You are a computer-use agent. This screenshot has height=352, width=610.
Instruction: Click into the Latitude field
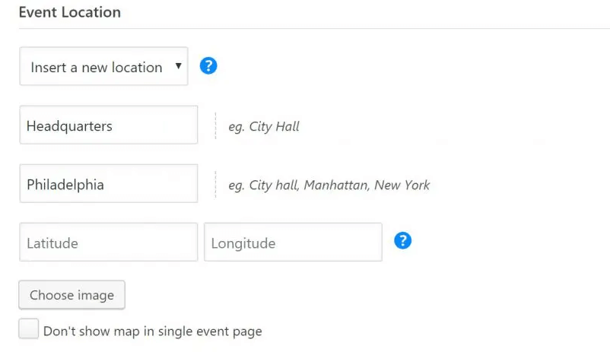coord(109,242)
